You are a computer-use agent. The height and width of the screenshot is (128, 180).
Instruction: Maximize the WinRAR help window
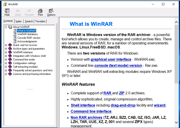point(163,4)
